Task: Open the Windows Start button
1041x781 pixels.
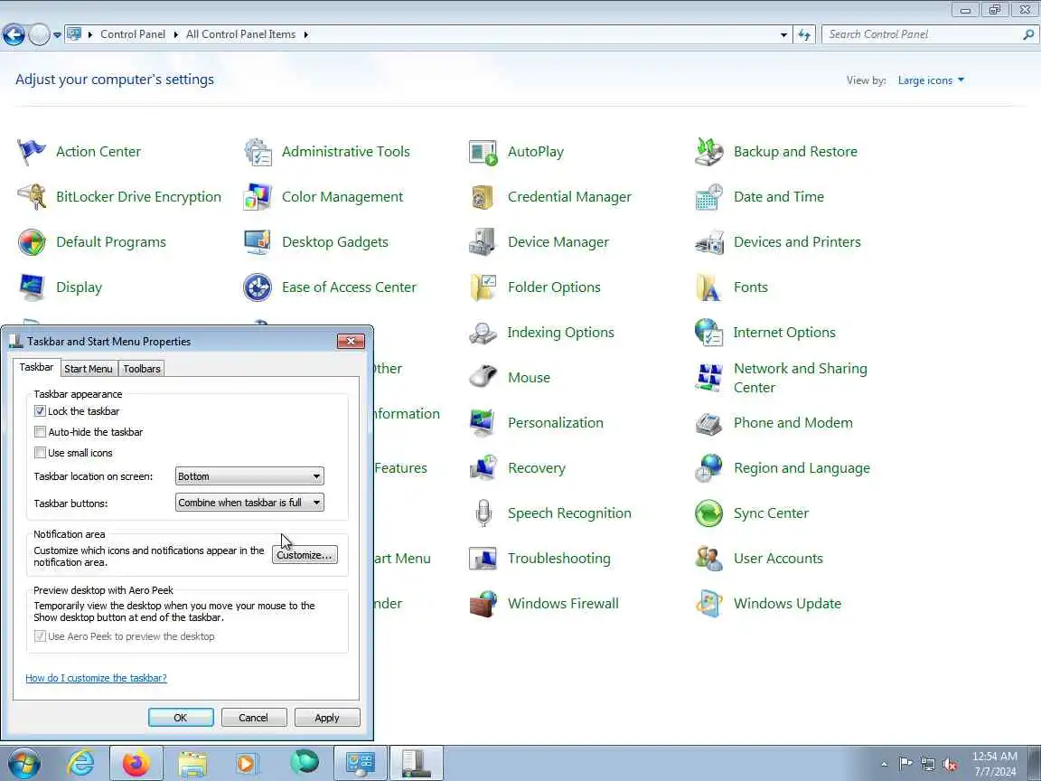Action: tap(23, 764)
